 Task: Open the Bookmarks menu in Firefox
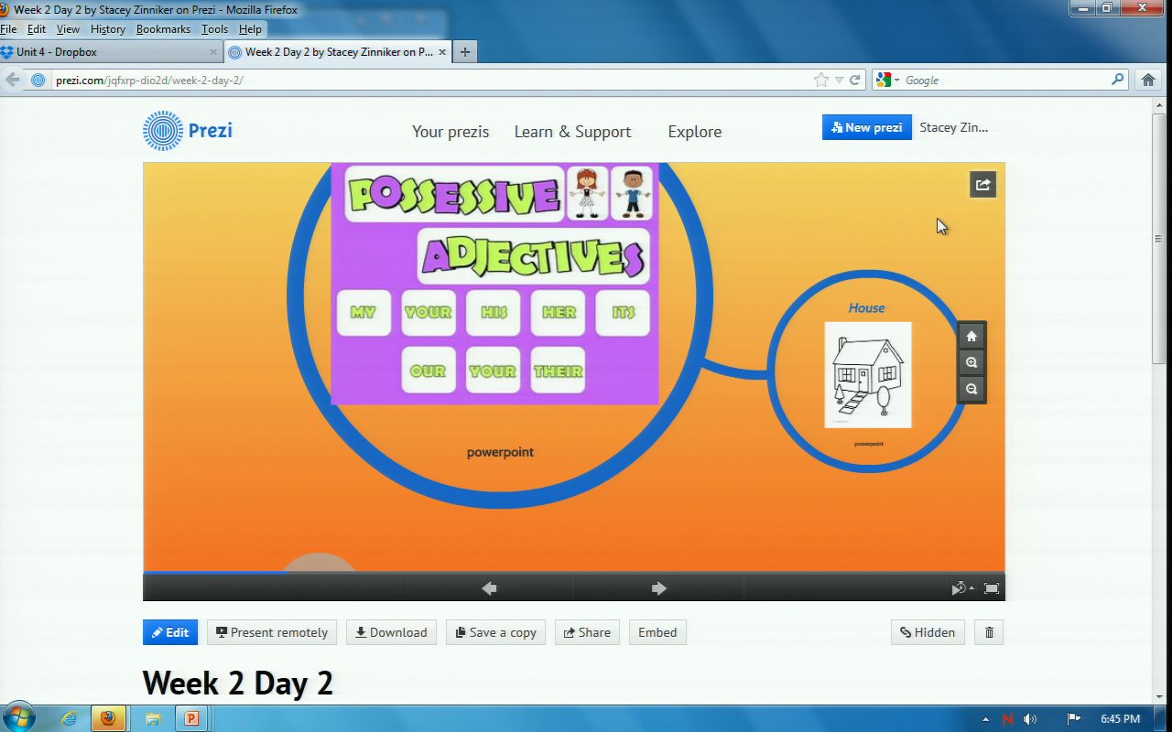163,29
